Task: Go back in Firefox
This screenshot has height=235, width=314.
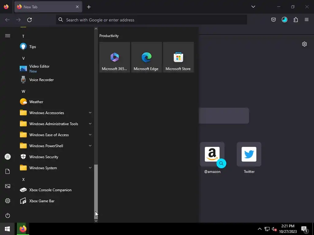Action: coord(7,20)
